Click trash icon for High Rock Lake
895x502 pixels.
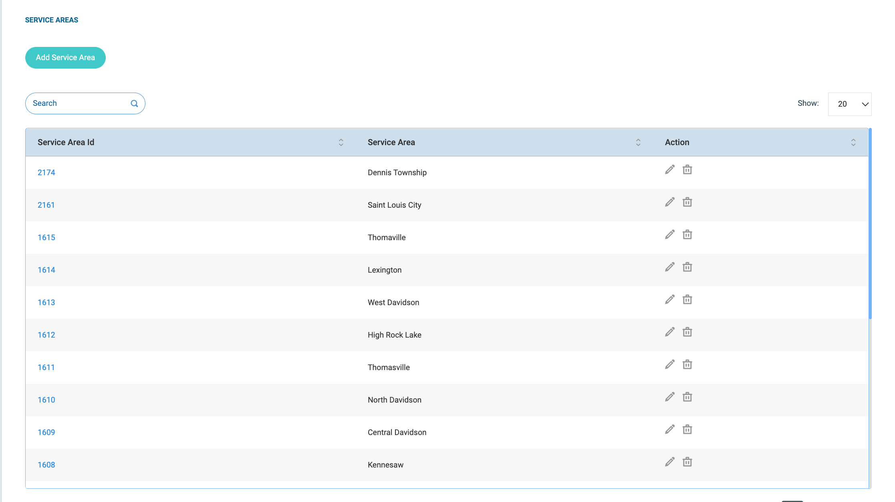click(687, 332)
